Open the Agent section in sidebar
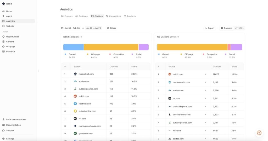 (9, 16)
